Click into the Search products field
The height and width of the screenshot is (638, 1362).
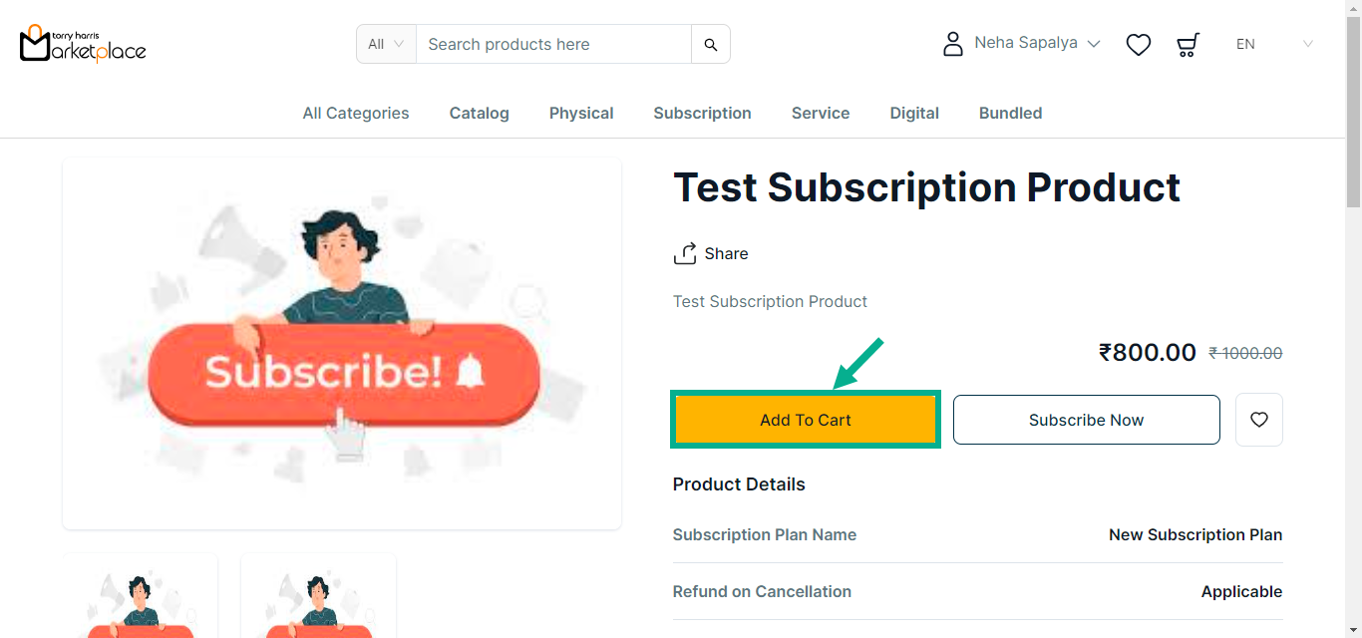[553, 44]
